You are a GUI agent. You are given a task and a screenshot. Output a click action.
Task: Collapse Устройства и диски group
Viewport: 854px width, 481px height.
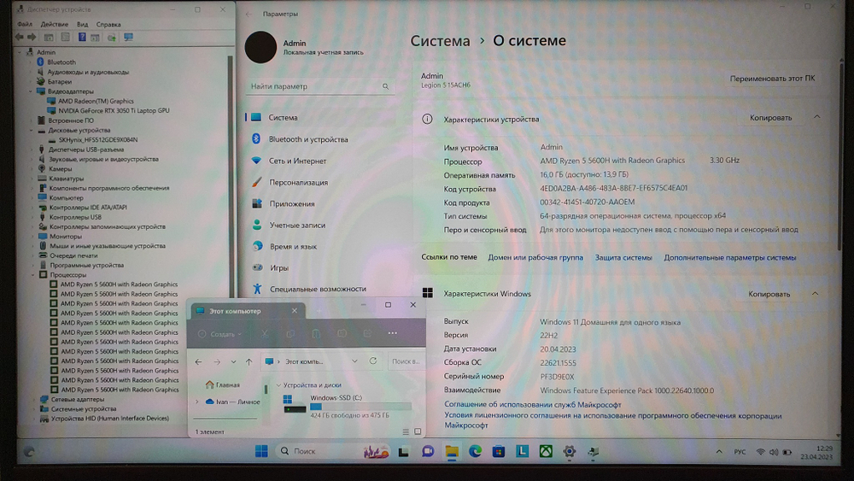coord(279,385)
